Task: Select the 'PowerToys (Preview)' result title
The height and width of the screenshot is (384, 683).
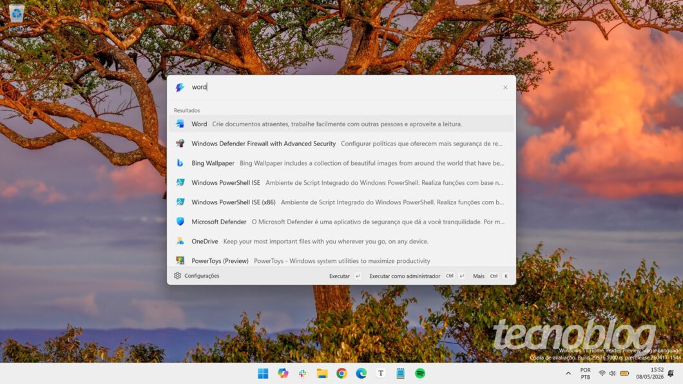Action: [220, 261]
